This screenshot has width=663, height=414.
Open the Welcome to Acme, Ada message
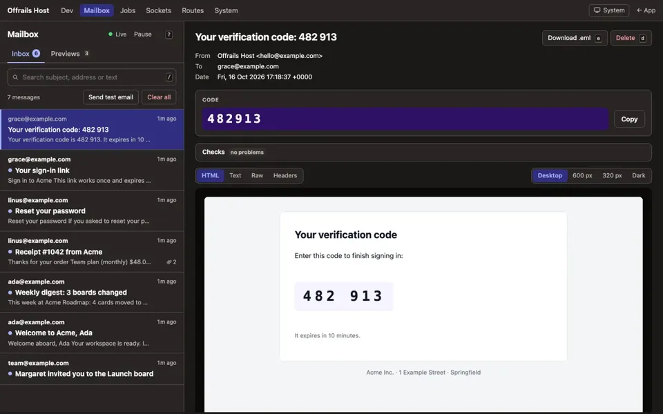click(92, 333)
